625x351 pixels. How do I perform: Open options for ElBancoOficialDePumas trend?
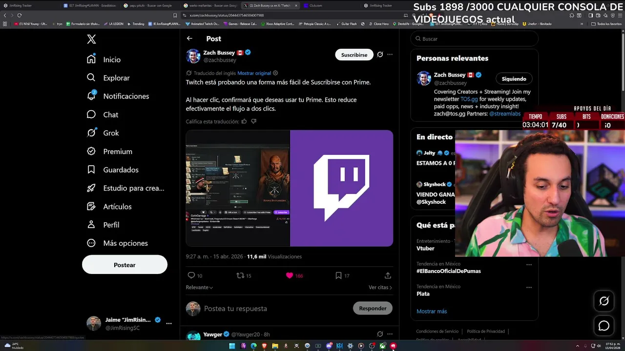coord(529,265)
